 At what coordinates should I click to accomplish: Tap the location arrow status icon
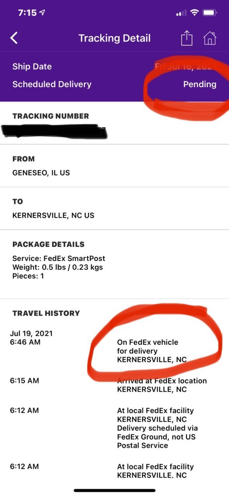(x=41, y=13)
